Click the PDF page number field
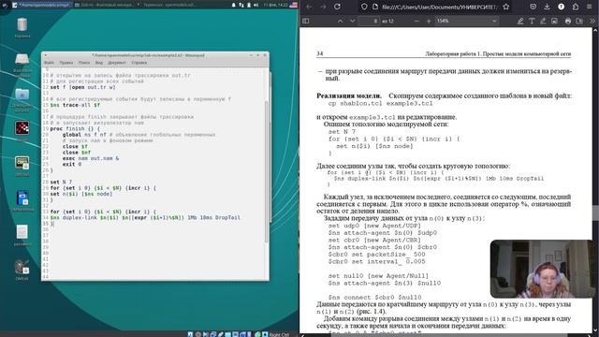 coord(370,21)
